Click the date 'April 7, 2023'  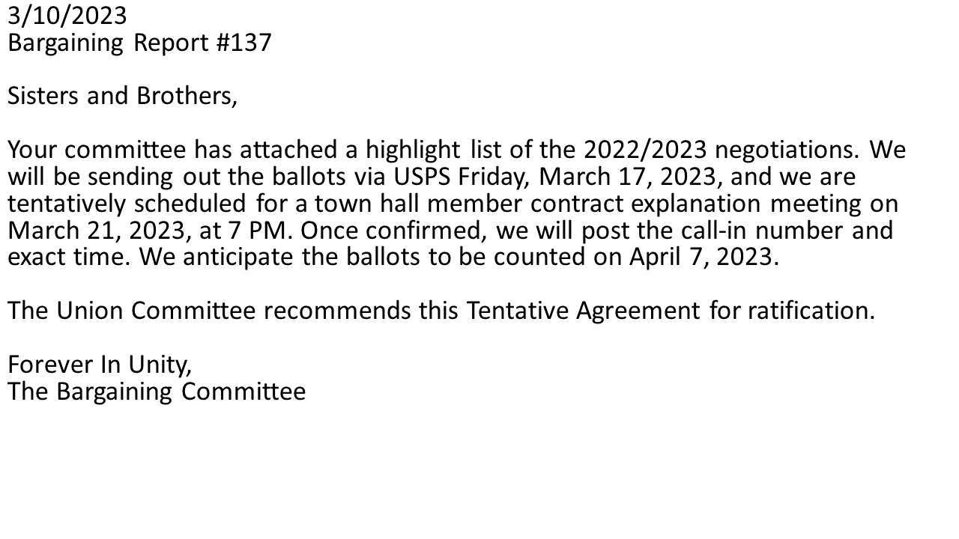coord(700,257)
